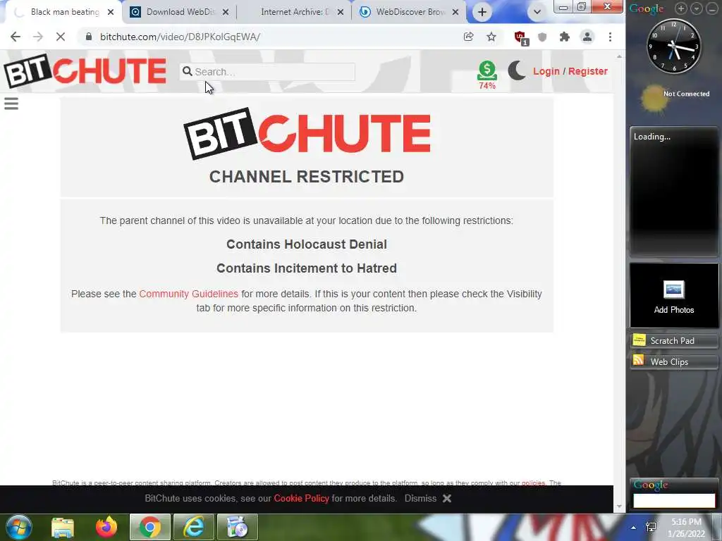Open a new browser tab

(482, 12)
